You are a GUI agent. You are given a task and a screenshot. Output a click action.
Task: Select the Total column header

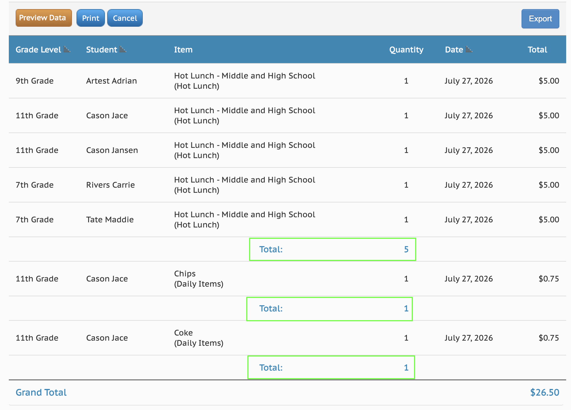[x=537, y=49]
